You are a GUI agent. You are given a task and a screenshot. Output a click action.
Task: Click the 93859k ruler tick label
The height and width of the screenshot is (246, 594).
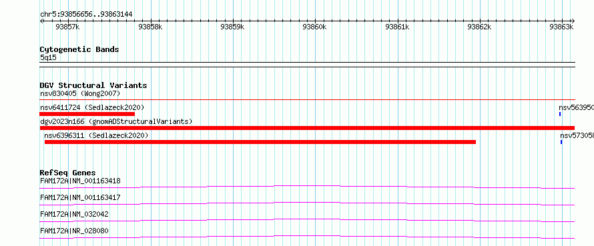(233, 27)
